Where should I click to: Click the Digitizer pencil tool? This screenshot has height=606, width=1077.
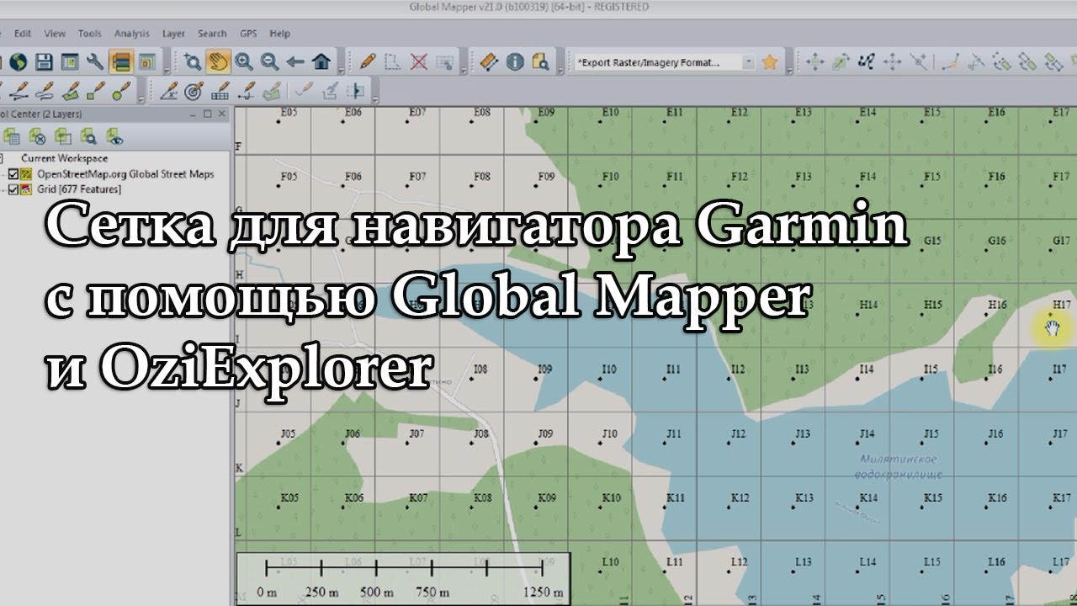(x=368, y=61)
